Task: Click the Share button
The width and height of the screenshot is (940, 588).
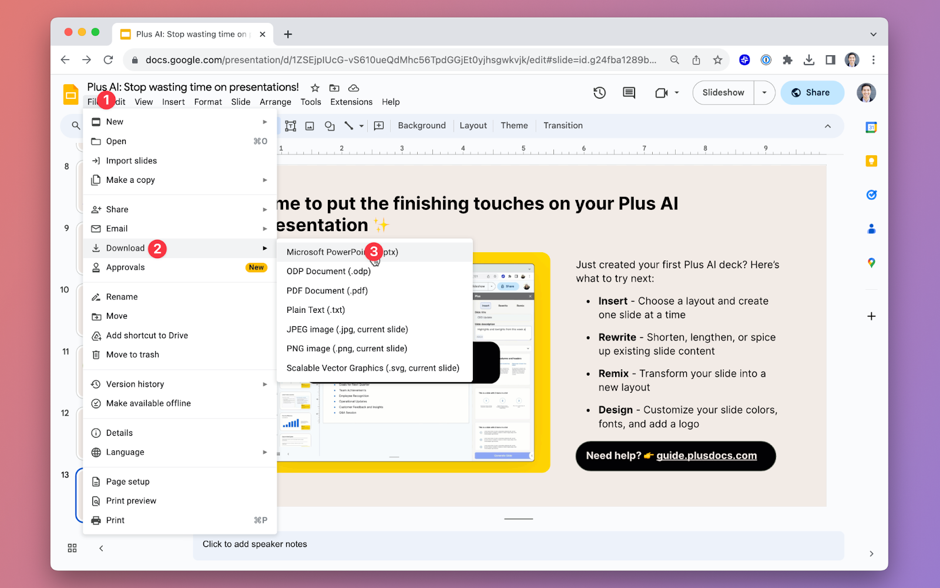Action: (x=812, y=92)
